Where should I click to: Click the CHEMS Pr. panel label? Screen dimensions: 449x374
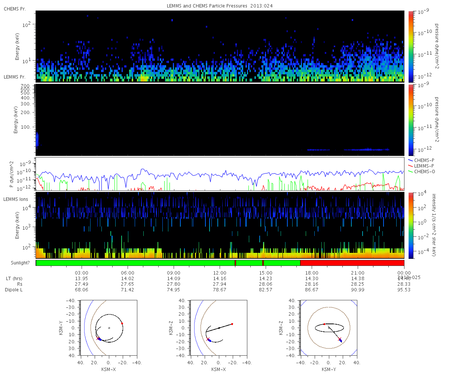click(15, 8)
